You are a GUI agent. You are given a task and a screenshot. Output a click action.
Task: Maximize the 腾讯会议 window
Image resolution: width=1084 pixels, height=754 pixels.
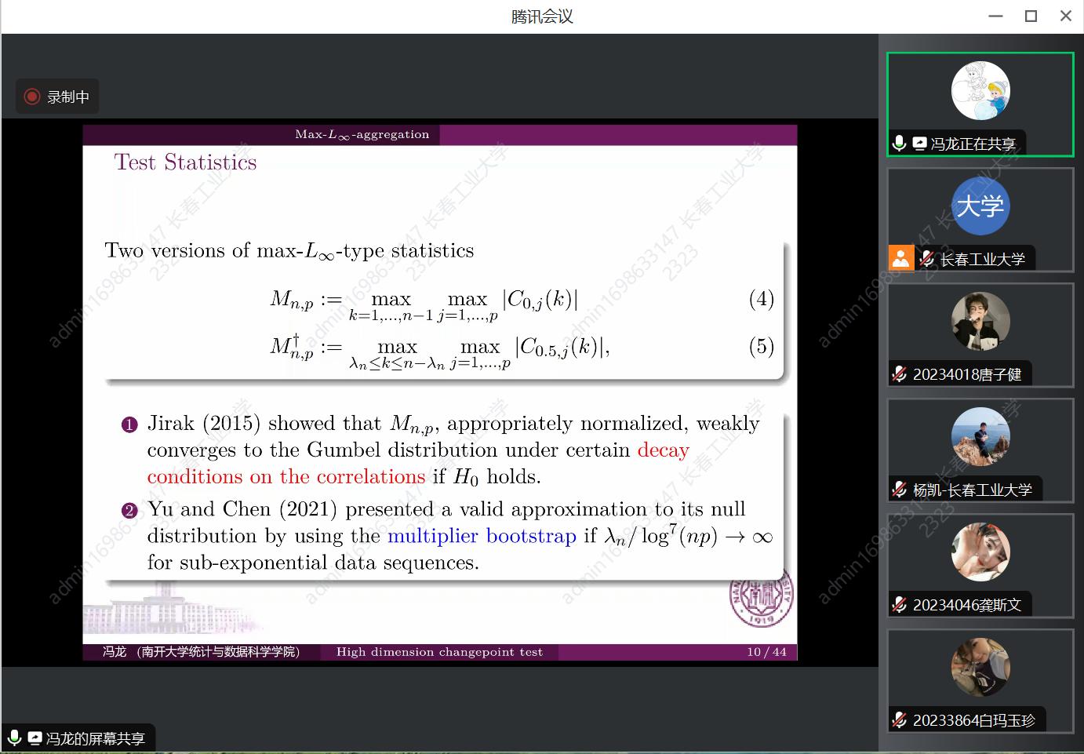[x=1031, y=16]
